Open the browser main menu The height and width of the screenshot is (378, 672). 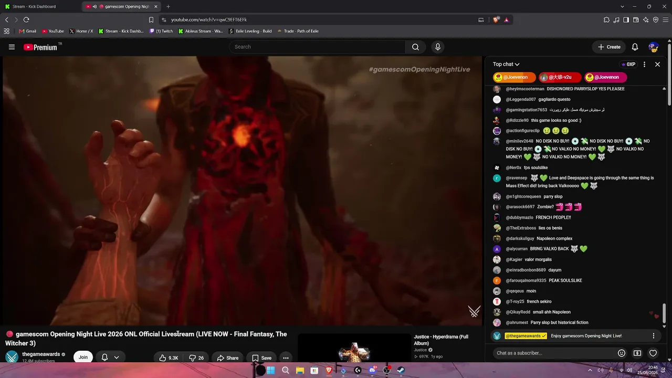click(666, 19)
